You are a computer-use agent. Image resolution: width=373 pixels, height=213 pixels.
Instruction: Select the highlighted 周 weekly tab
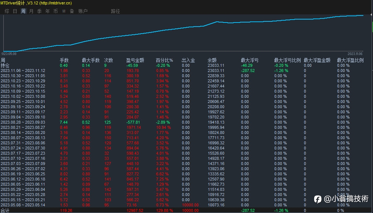point(23,11)
